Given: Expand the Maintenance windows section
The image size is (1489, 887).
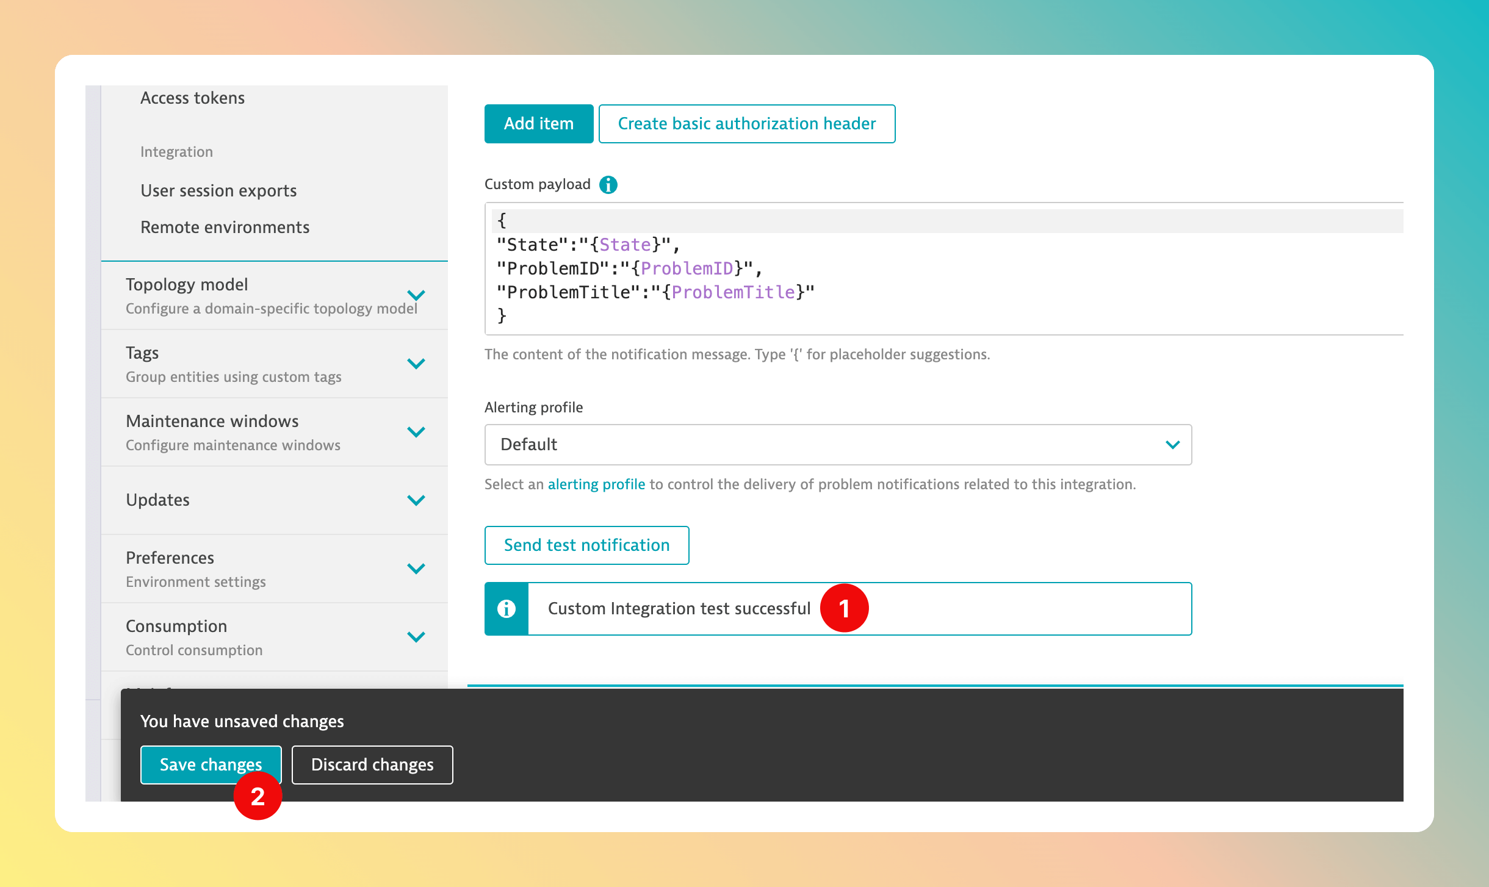Looking at the screenshot, I should click(x=416, y=433).
